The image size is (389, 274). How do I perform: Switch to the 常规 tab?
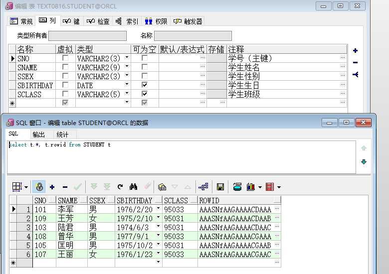(21, 21)
